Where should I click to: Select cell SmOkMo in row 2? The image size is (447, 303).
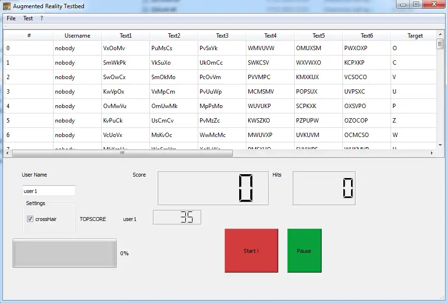pos(174,77)
